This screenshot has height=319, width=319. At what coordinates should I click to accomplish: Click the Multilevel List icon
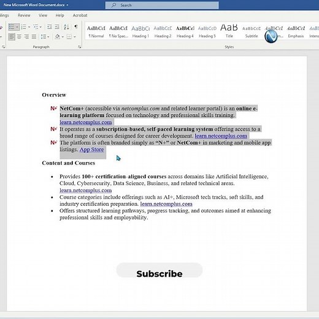pyautogui.click(x=36, y=27)
